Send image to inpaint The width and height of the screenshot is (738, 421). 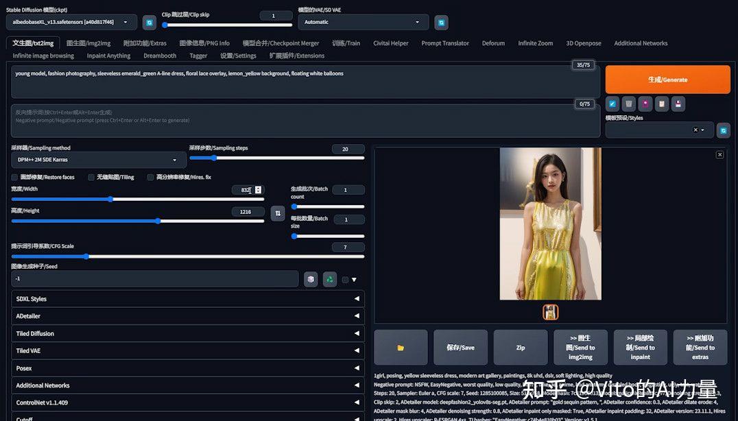point(640,348)
